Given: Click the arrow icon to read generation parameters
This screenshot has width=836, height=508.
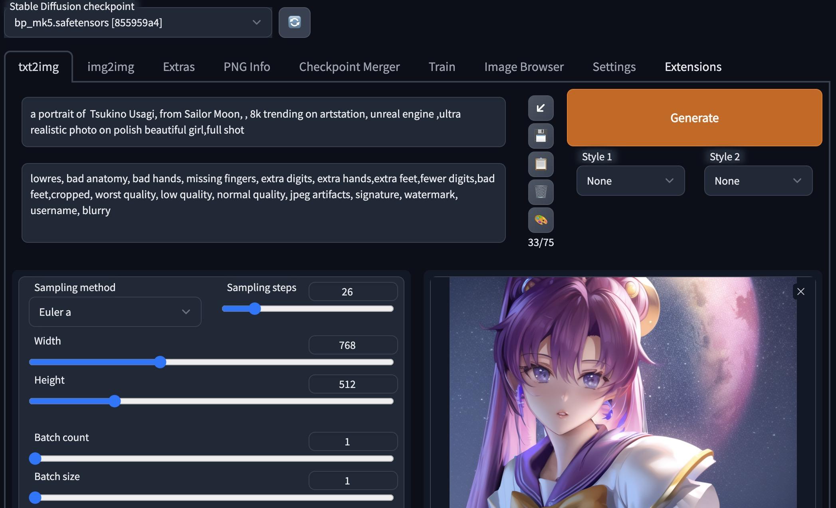Looking at the screenshot, I should click(x=541, y=108).
